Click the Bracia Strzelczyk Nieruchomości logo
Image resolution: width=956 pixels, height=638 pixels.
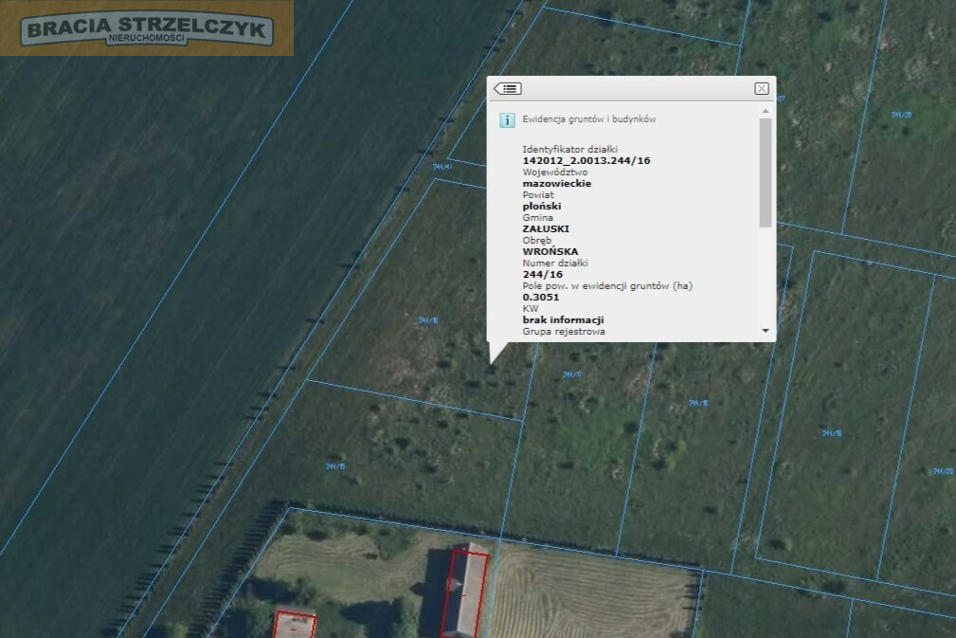(147, 28)
